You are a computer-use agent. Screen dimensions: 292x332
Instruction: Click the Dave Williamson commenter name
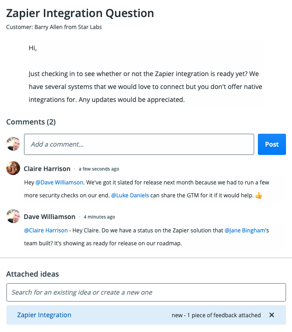tap(49, 217)
